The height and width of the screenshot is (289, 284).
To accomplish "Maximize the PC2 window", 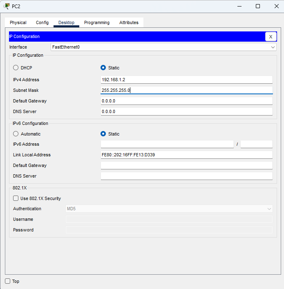I will 257,6.
